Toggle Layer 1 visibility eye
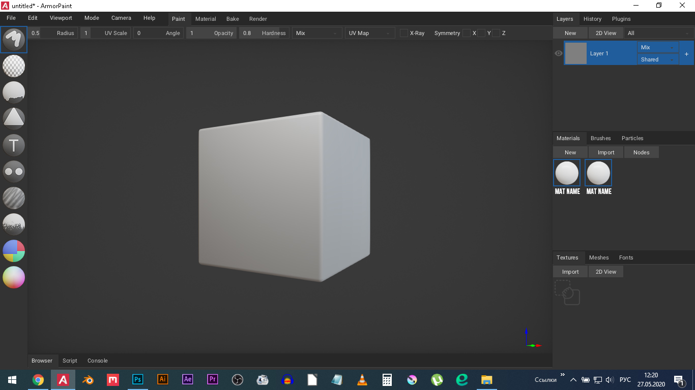The height and width of the screenshot is (390, 695). [x=558, y=53]
